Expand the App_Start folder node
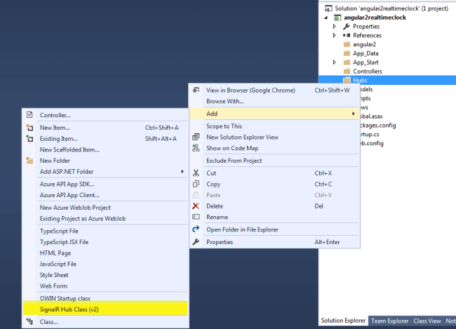The height and width of the screenshot is (329, 456). tap(335, 62)
